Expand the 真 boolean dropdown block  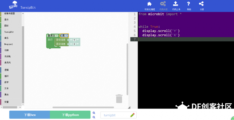(x=65, y=36)
